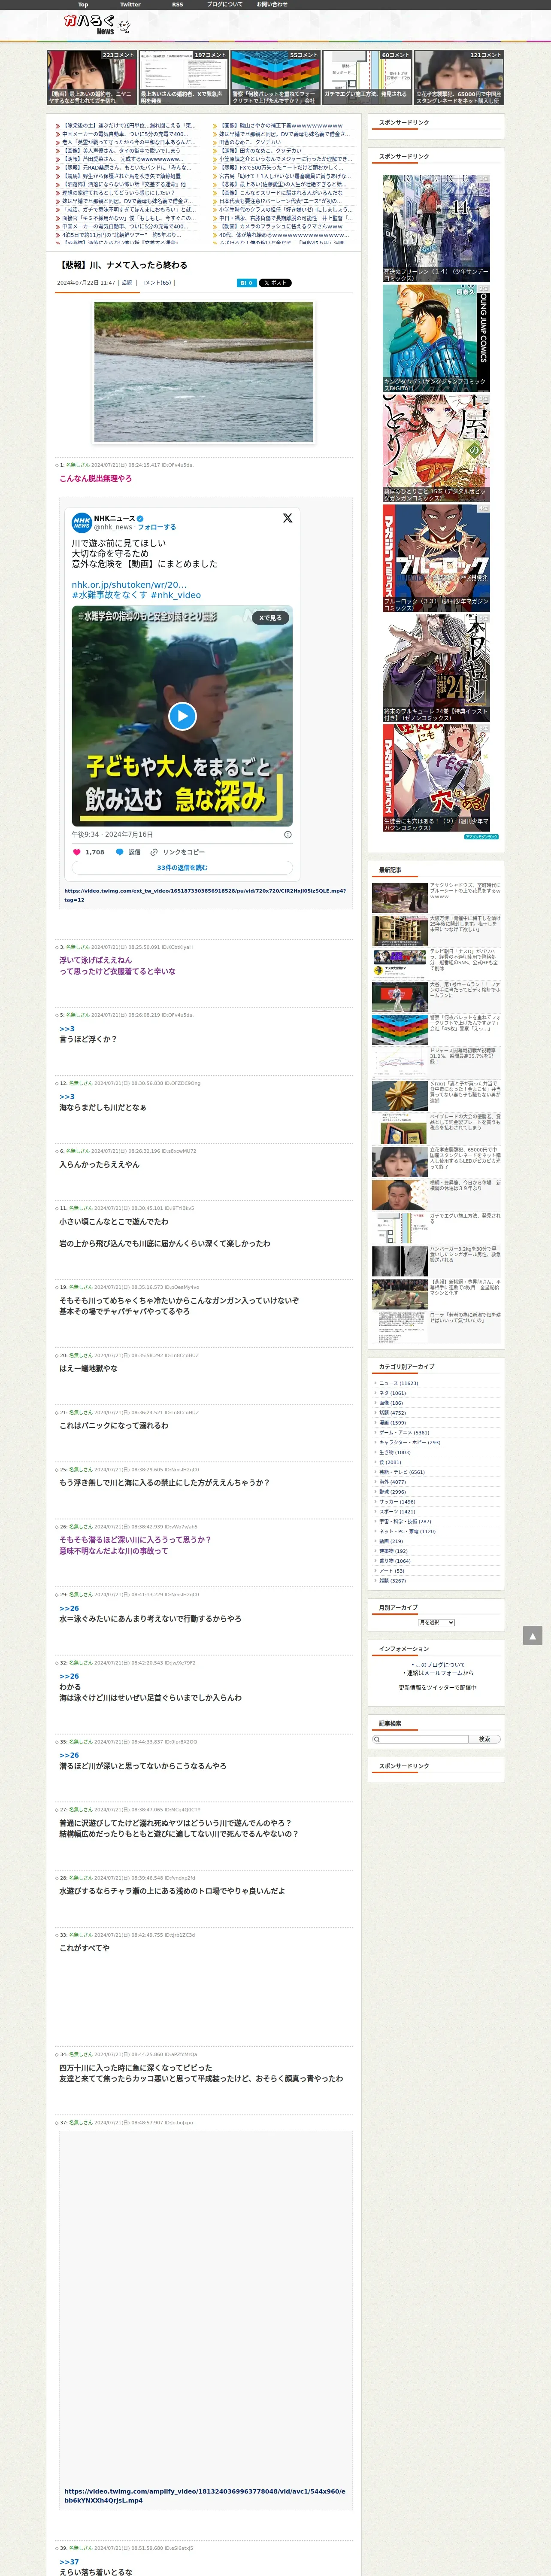The width and height of the screenshot is (551, 2576).
Task: Click フォローする beside @nhk_news
Action: [157, 527]
